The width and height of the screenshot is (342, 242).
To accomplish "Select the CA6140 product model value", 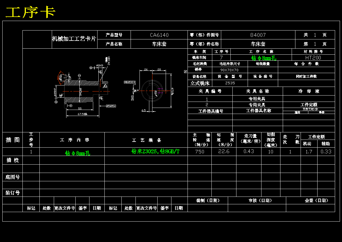I will 159,35.
